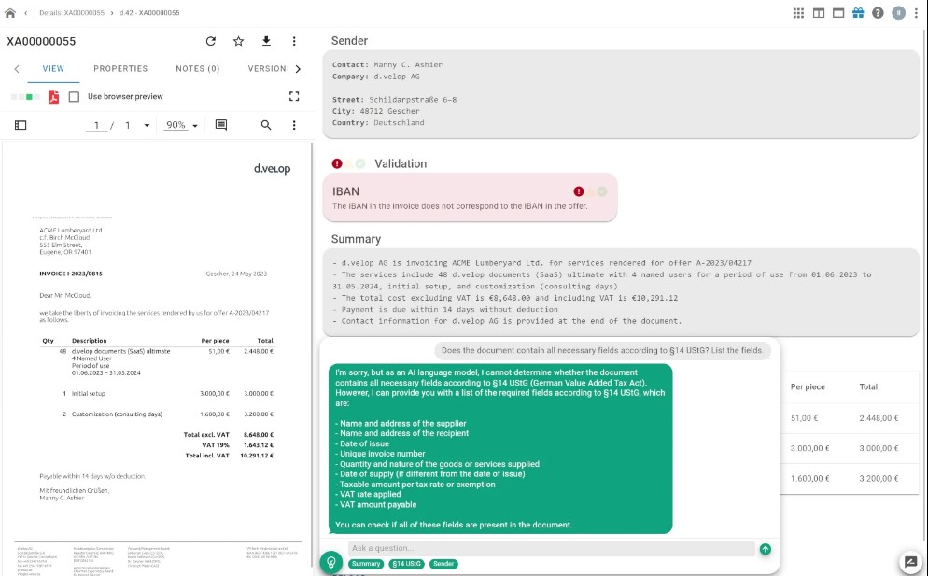Select the Summary suggestion chip
Viewport: 928px width, 576px height.
pos(366,564)
